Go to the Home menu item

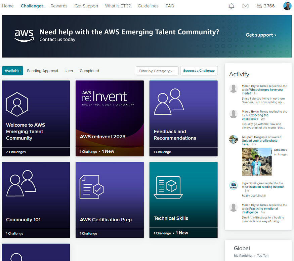click(x=8, y=6)
